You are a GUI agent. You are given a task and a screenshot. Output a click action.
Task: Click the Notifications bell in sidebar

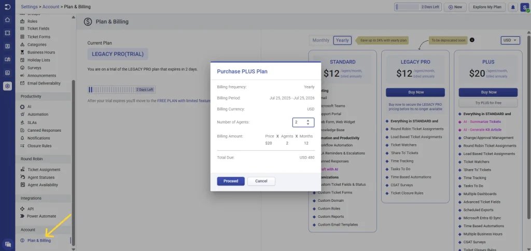pyautogui.click(x=22, y=138)
